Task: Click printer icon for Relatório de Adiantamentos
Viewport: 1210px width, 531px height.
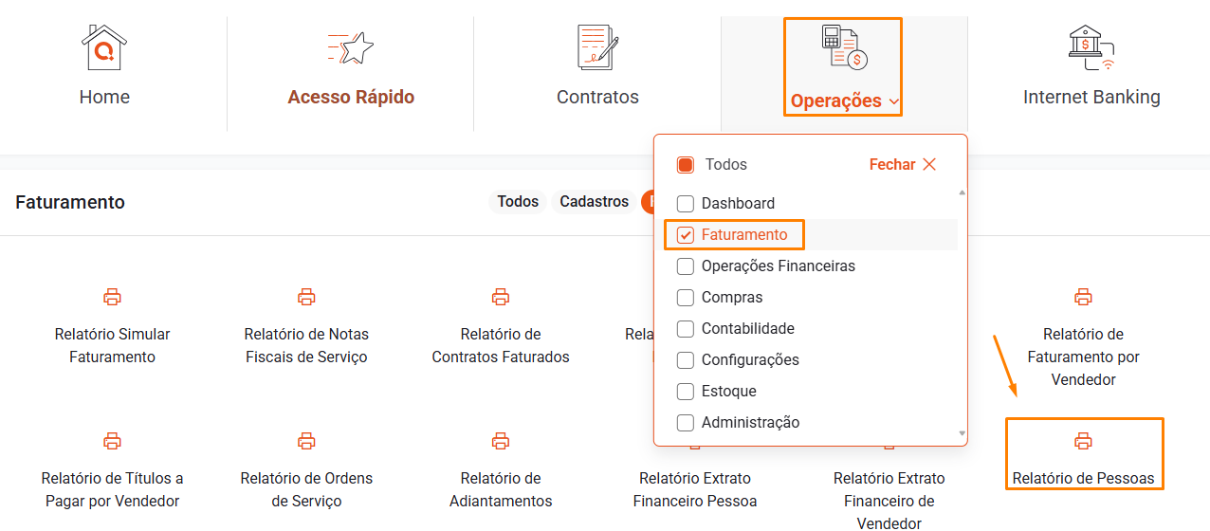Action: pyautogui.click(x=501, y=441)
